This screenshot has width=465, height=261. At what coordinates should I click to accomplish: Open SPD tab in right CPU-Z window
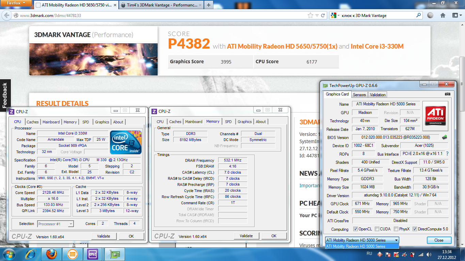coord(228,122)
